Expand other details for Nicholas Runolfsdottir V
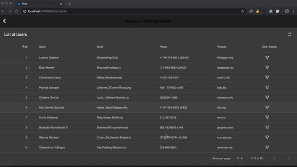The image size is (297, 167). point(267,128)
